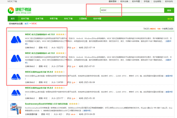Click 首页 link in the breadcrumb

(x=27, y=24)
